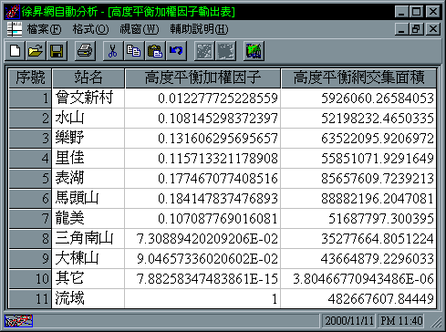Click the 高度平衡網交集面積 column header

coord(358,78)
